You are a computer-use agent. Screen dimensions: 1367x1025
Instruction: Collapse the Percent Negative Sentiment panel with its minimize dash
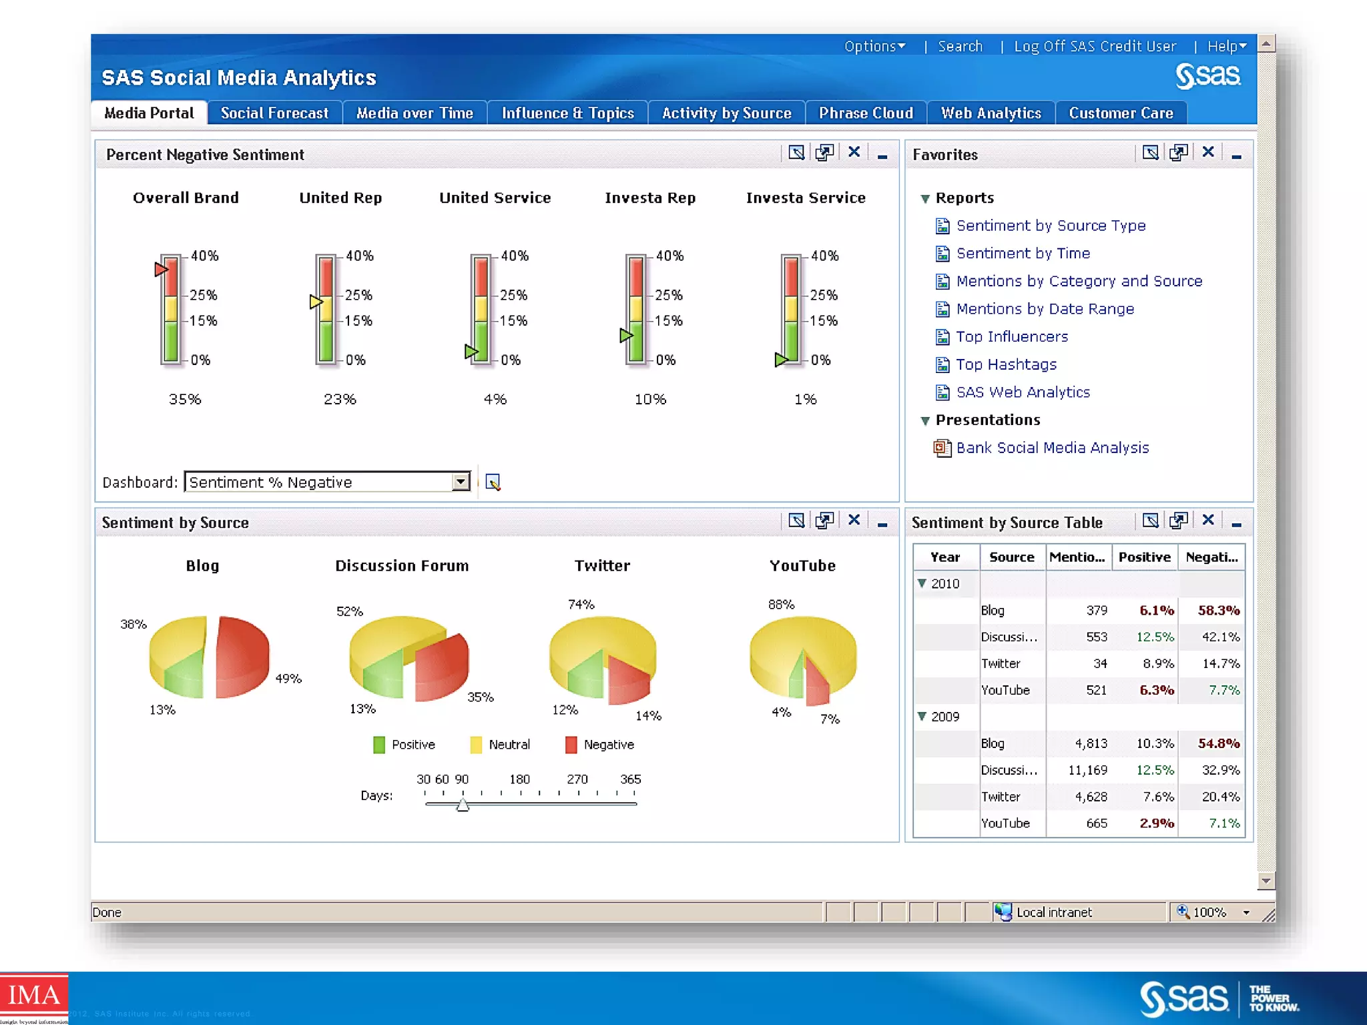coord(882,157)
